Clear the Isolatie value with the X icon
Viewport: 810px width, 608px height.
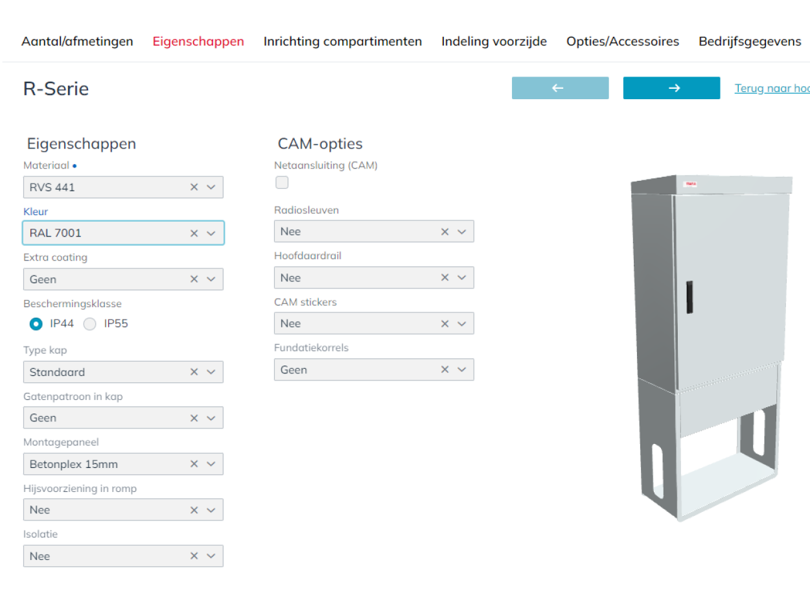point(194,555)
